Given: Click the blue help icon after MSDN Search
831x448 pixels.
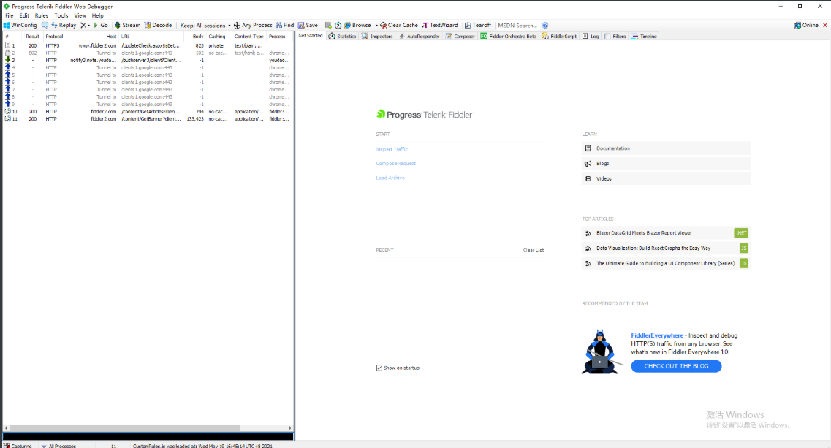Looking at the screenshot, I should [544, 25].
